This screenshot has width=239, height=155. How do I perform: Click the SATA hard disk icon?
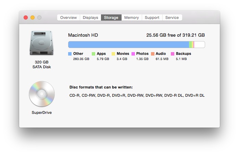click(x=41, y=43)
